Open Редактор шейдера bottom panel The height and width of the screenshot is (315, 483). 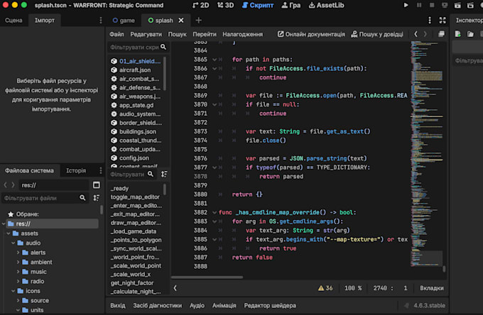[x=270, y=306]
